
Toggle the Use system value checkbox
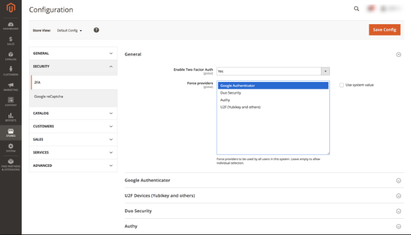pos(341,85)
